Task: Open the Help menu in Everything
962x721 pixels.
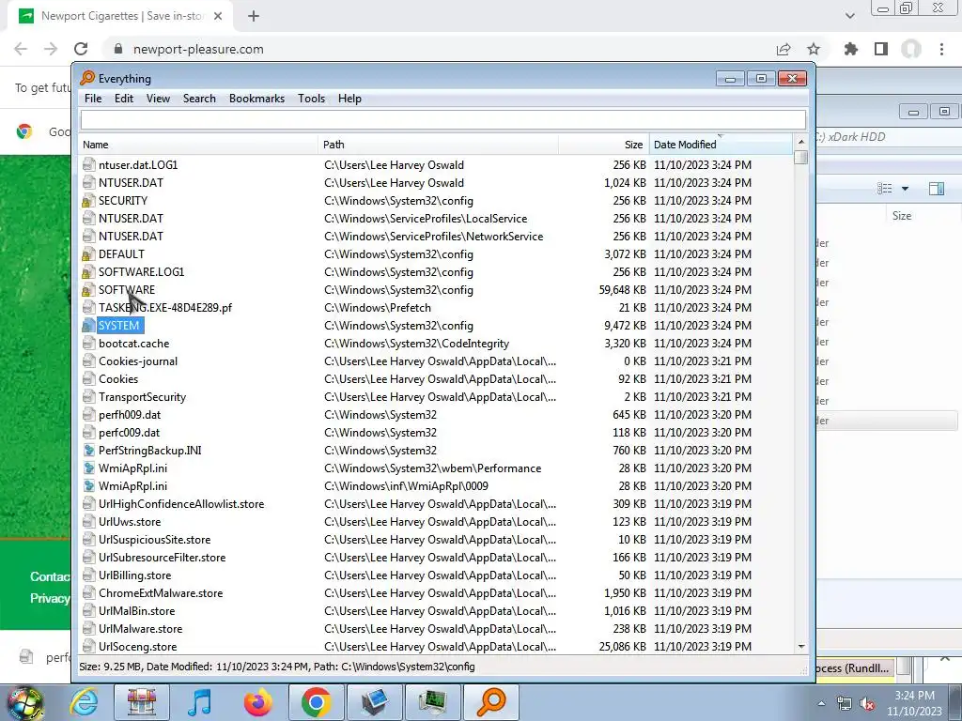Action: click(x=349, y=99)
